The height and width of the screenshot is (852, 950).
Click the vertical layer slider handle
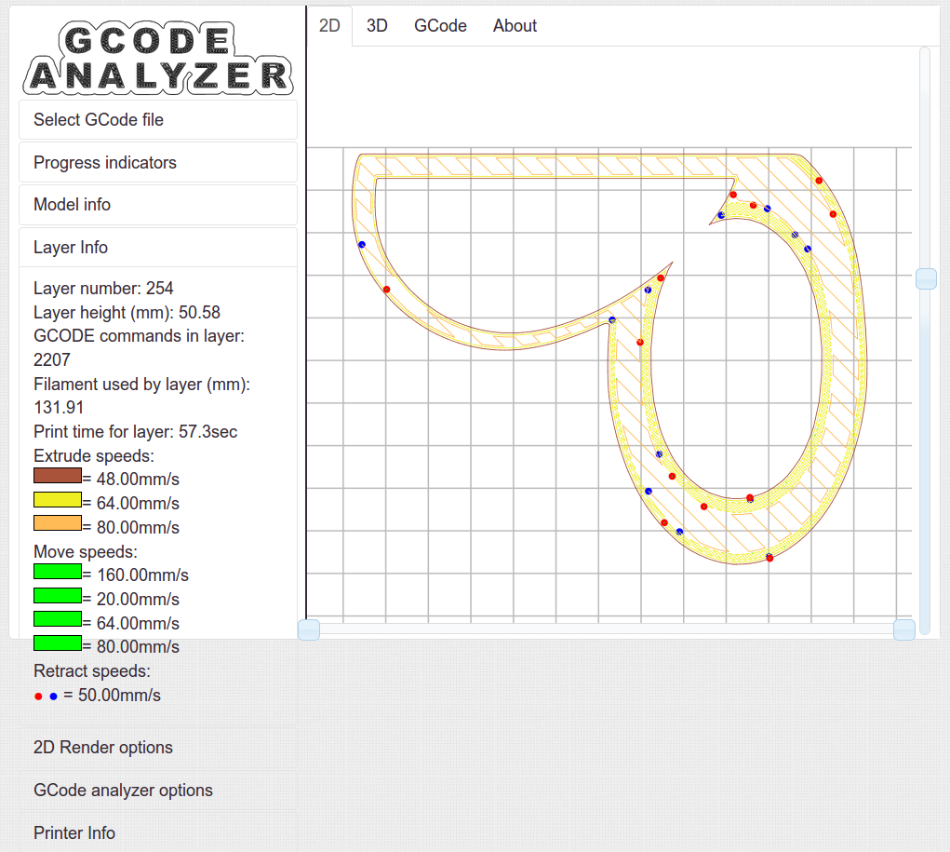point(926,278)
